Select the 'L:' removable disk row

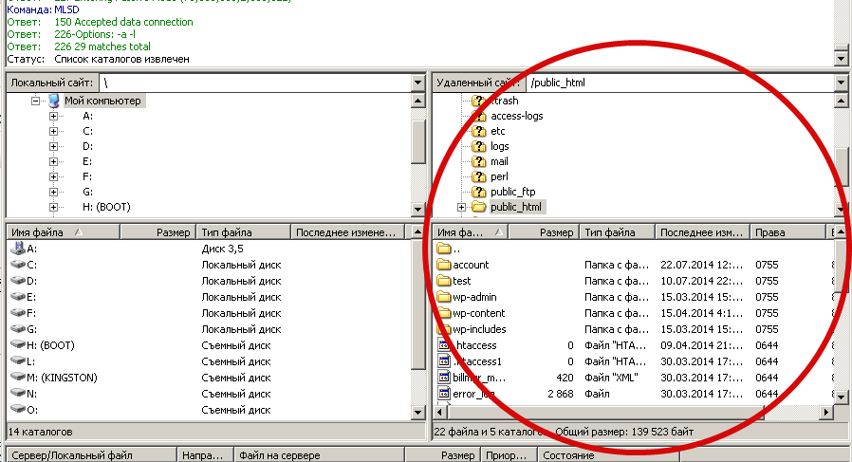tap(207, 361)
